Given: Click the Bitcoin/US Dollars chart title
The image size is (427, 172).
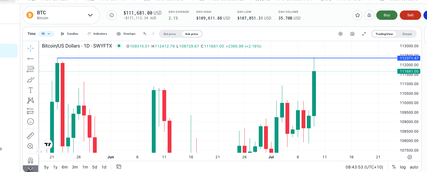Looking at the screenshot, I should pyautogui.click(x=77, y=46).
